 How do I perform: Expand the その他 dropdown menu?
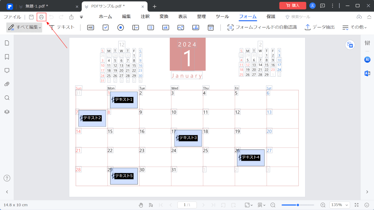coord(355,27)
